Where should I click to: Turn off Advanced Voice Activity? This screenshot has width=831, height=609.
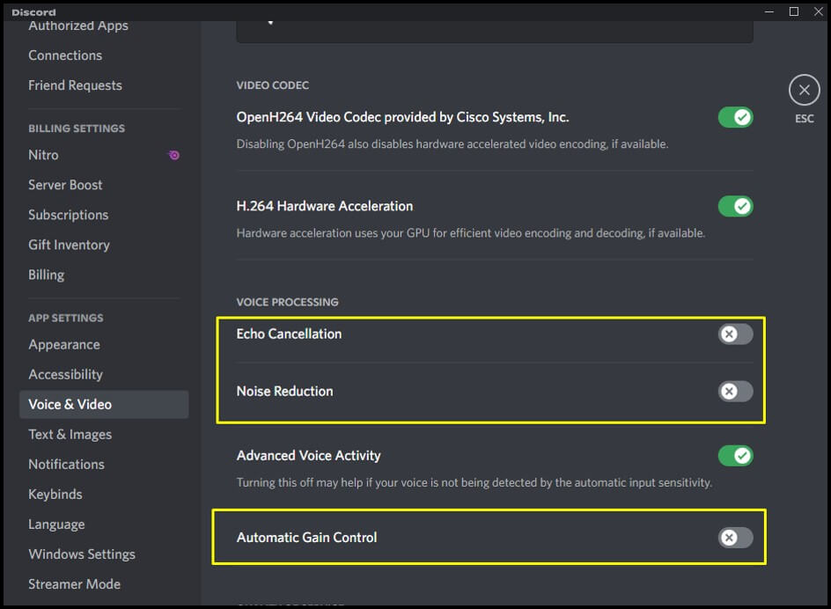735,456
